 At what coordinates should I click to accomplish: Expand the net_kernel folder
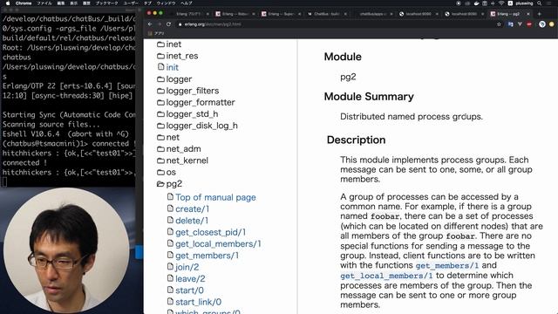pyautogui.click(x=182, y=160)
